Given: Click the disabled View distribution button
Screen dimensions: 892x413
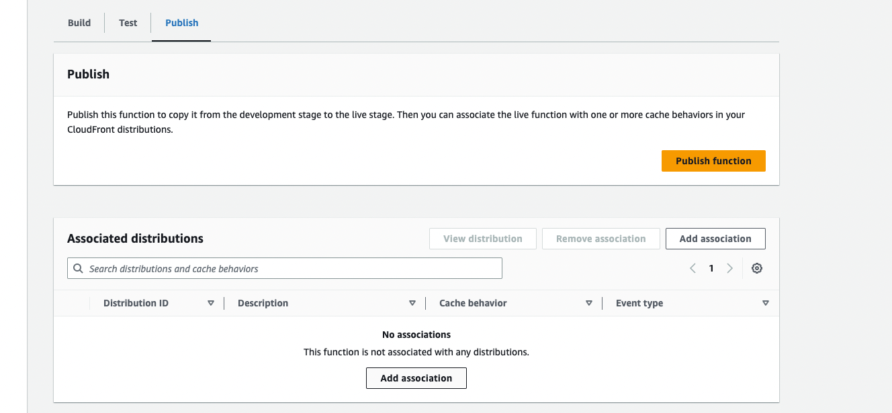Looking at the screenshot, I should click(x=482, y=238).
